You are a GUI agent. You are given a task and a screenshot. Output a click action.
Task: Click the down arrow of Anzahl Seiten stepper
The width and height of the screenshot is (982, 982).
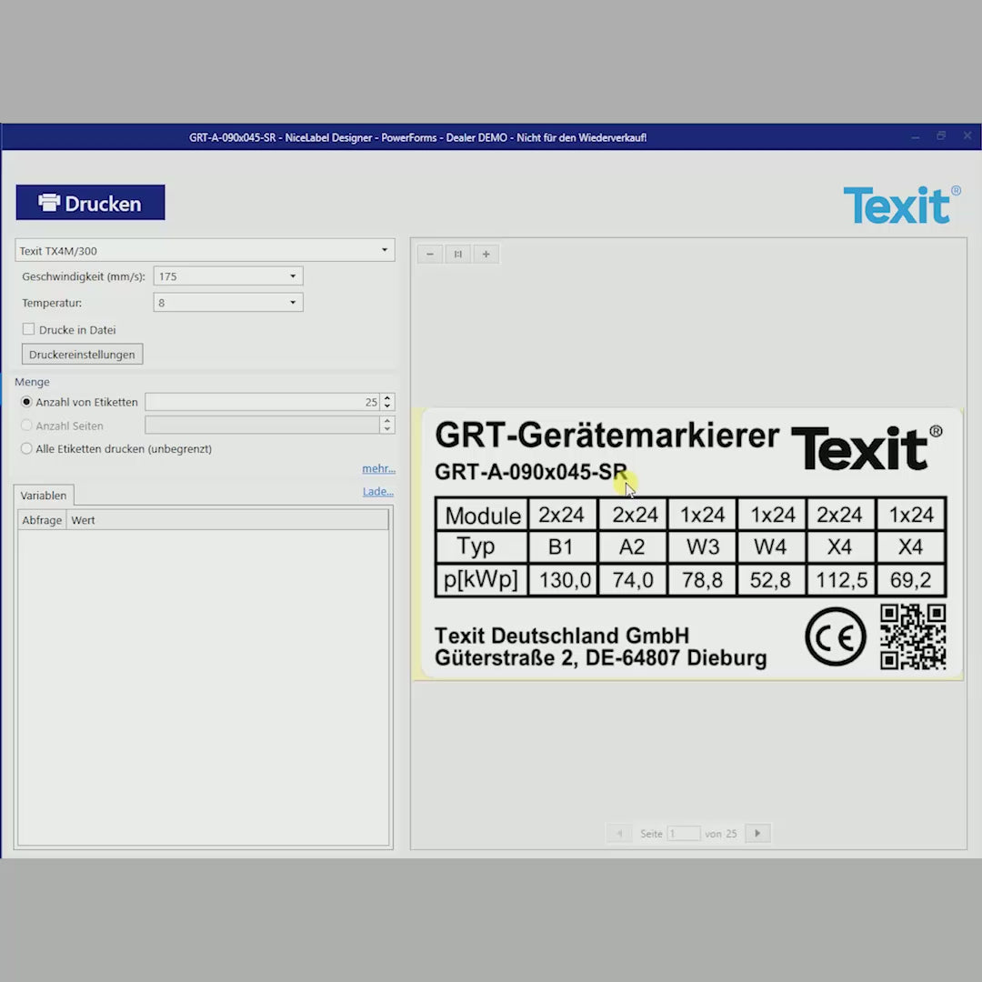pos(387,429)
